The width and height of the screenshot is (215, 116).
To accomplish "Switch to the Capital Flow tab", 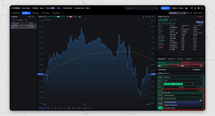I will click(171, 59).
